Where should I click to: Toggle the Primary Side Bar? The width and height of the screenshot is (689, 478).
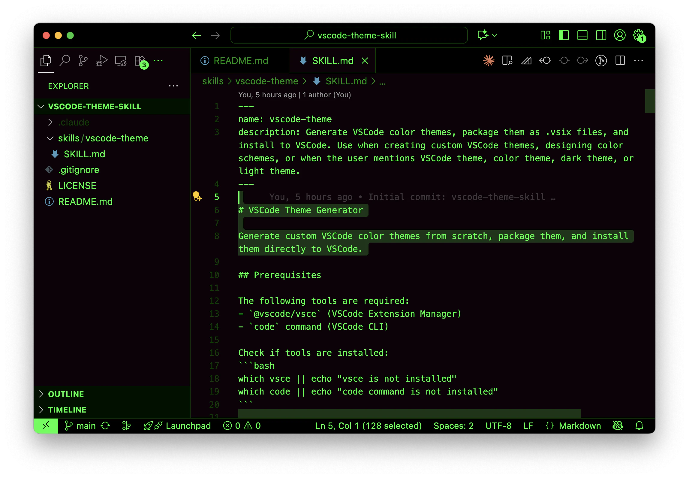click(x=564, y=35)
